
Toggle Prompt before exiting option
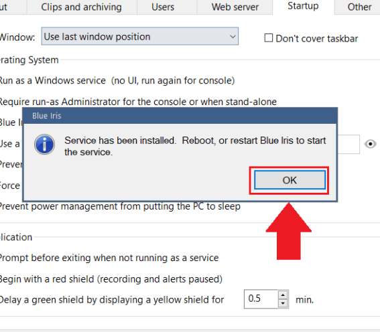pos(109,258)
